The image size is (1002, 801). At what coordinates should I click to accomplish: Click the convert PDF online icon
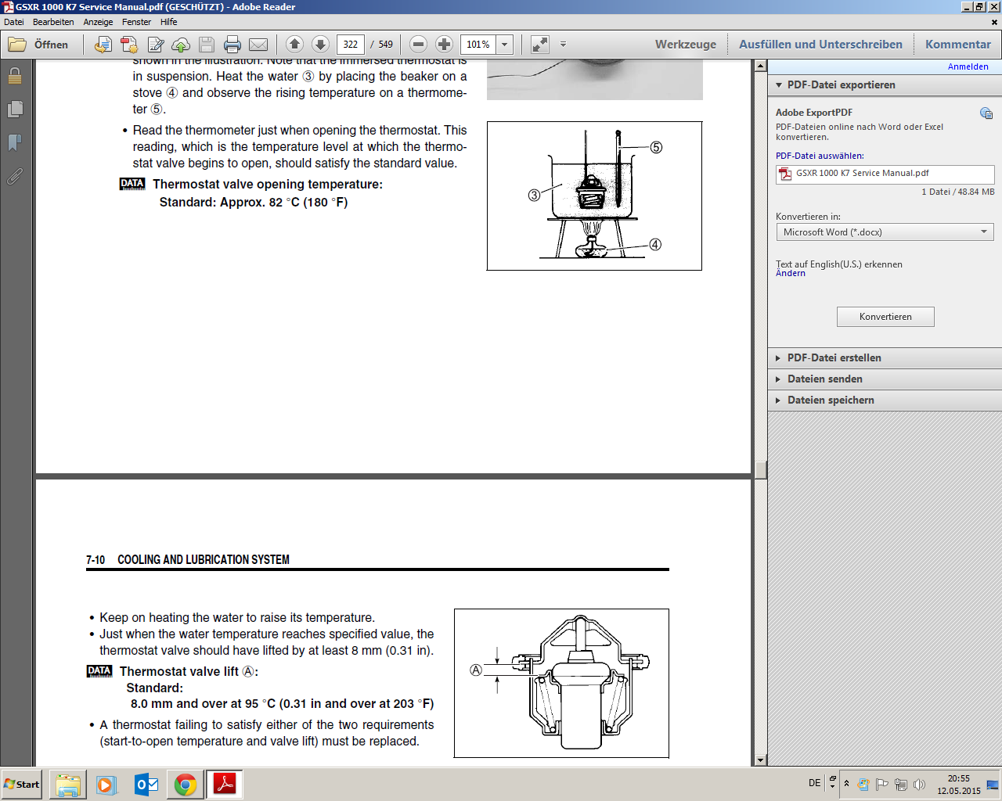click(x=103, y=45)
